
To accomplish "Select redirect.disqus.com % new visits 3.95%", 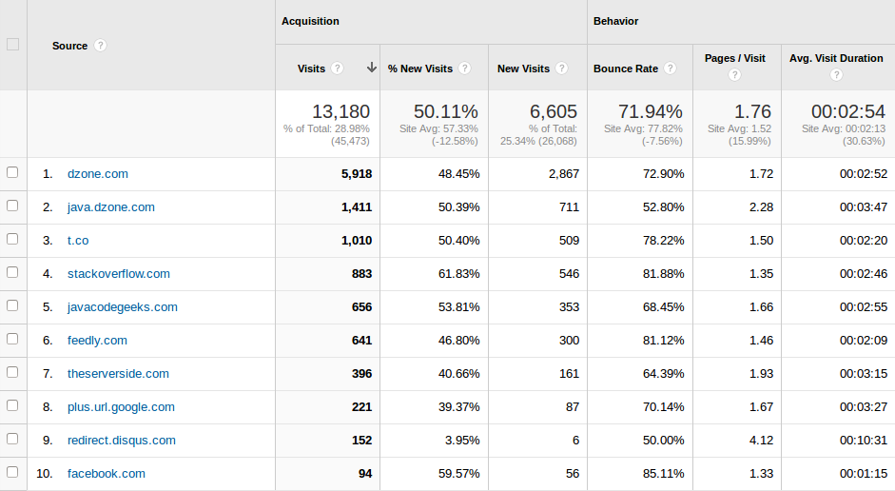I will click(462, 441).
